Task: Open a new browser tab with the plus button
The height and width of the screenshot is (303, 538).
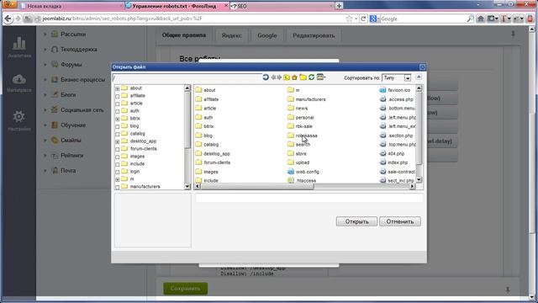Action: click(x=339, y=6)
